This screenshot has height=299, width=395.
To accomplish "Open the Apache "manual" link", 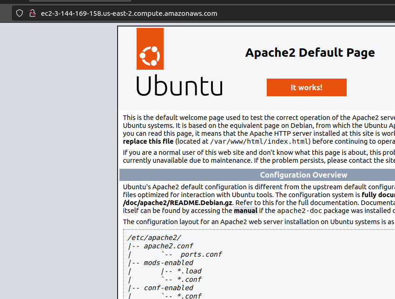I will pyautogui.click(x=246, y=211).
